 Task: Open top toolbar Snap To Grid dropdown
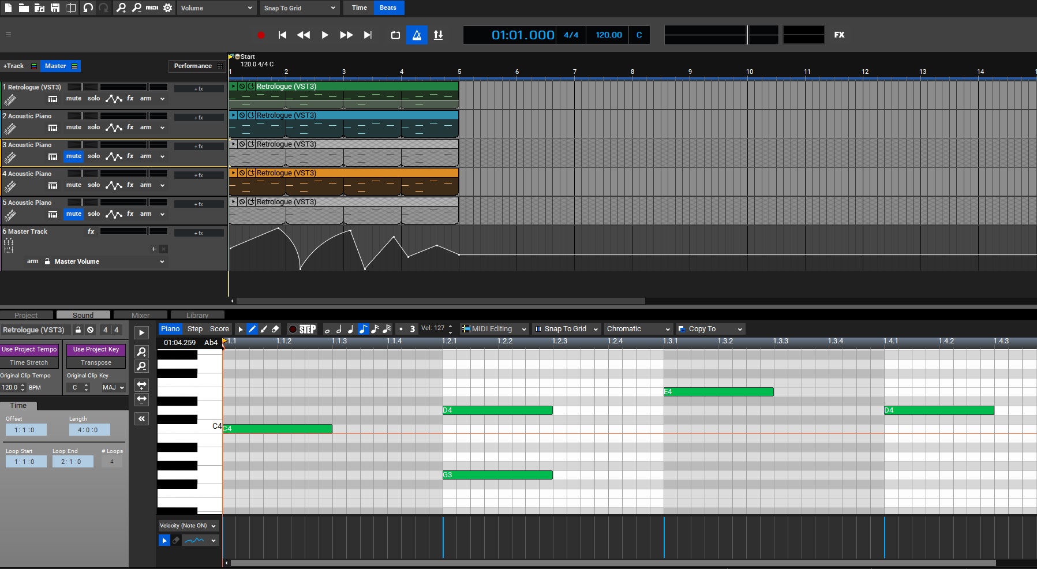point(300,8)
